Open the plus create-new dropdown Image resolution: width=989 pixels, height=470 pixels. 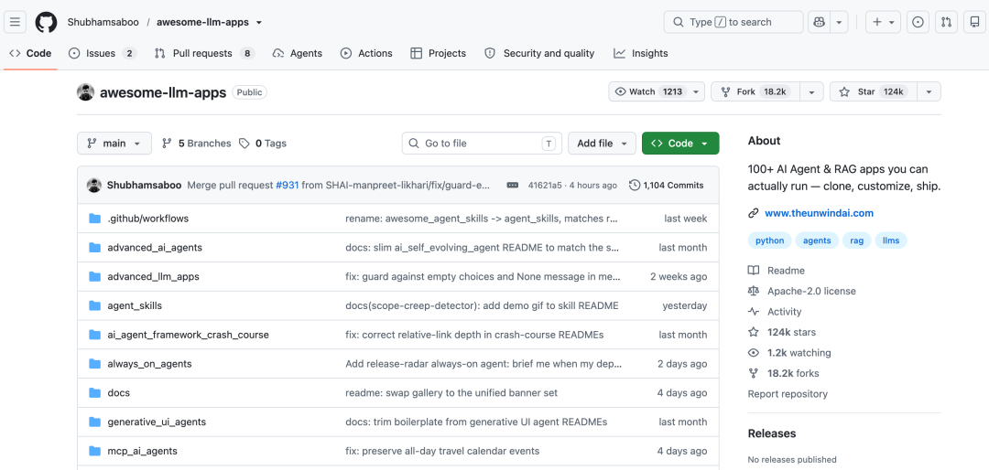883,22
